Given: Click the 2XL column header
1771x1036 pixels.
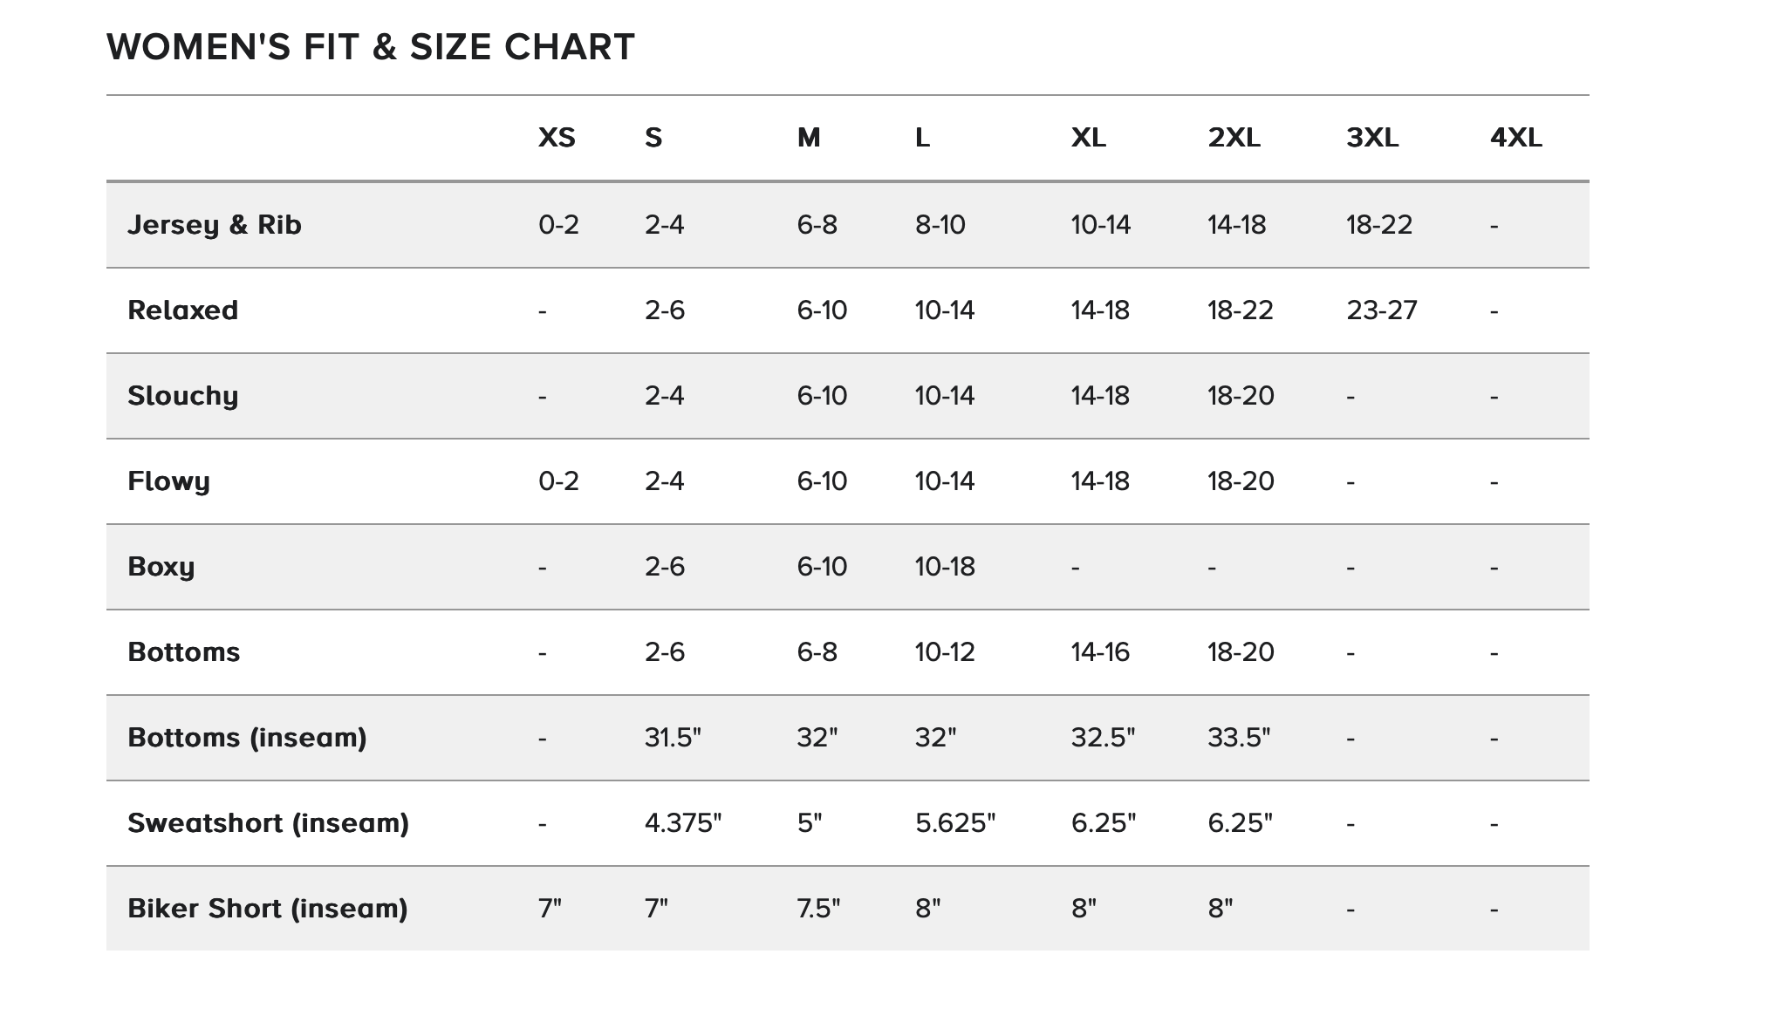Looking at the screenshot, I should pyautogui.click(x=1234, y=138).
